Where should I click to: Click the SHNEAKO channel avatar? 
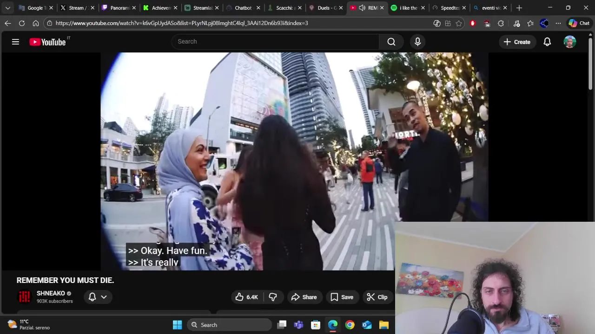24,297
